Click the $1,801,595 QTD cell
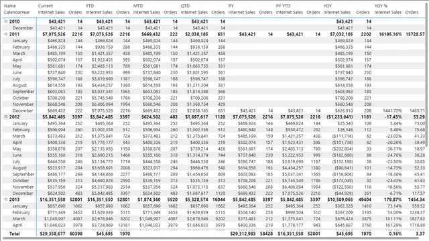429x241 pixels. (x=198, y=72)
